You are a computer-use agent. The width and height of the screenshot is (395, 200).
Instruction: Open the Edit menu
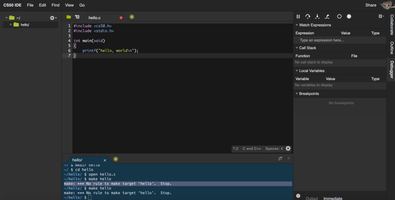point(42,5)
